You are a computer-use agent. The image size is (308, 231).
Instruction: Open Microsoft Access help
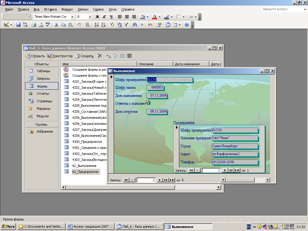click(x=187, y=25)
